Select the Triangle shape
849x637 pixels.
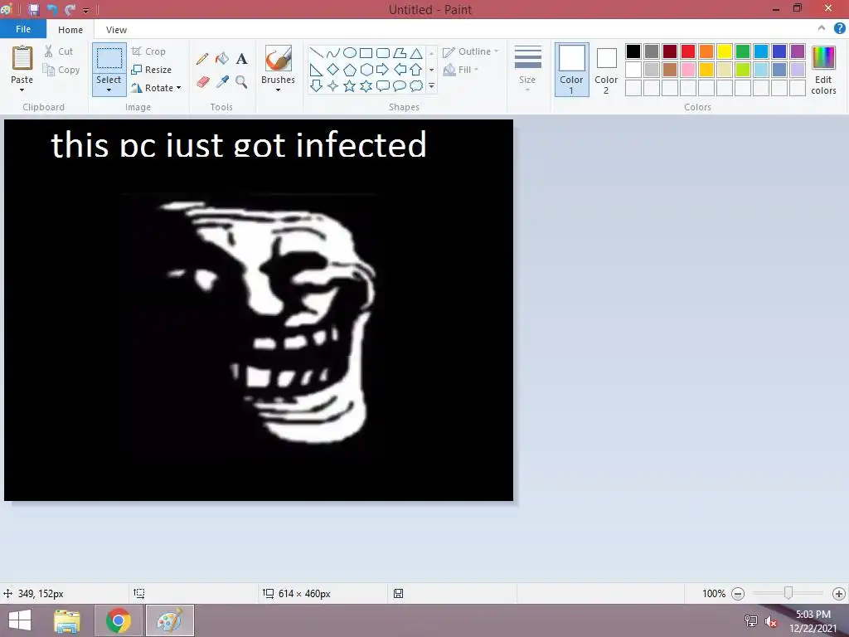click(x=416, y=52)
